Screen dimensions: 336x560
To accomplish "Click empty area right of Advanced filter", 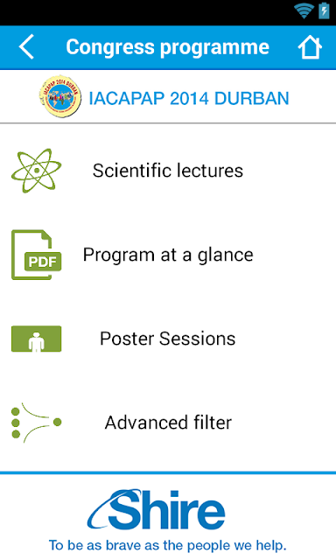I will pos(283,423).
